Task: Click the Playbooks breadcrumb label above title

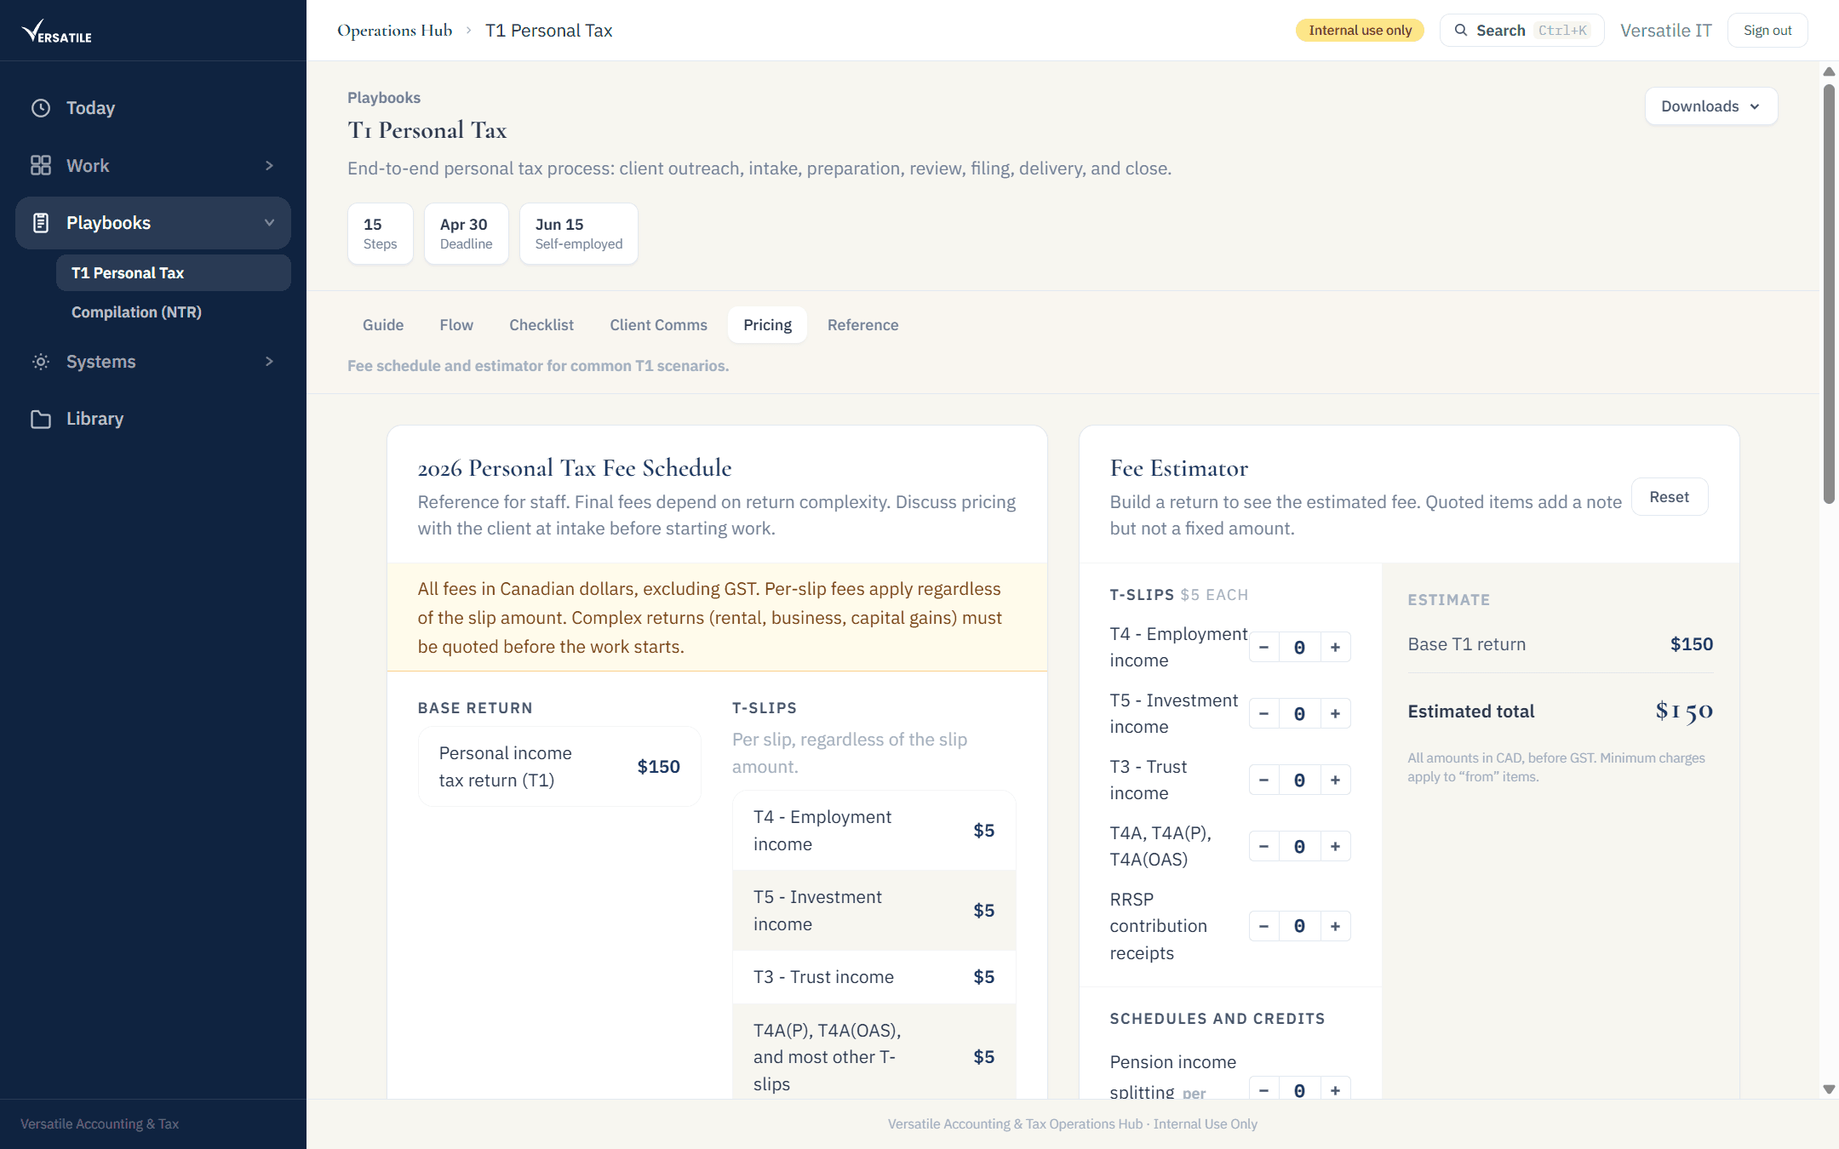Action: (383, 98)
